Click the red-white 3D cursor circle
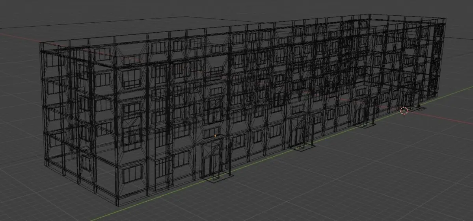This screenshot has width=473, height=221. point(404,111)
